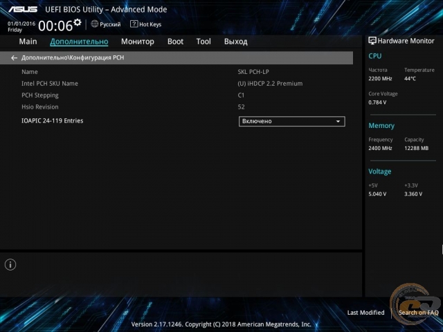The image size is (443, 332).
Task: Click the Hardware Monitor title
Action: click(x=406, y=41)
